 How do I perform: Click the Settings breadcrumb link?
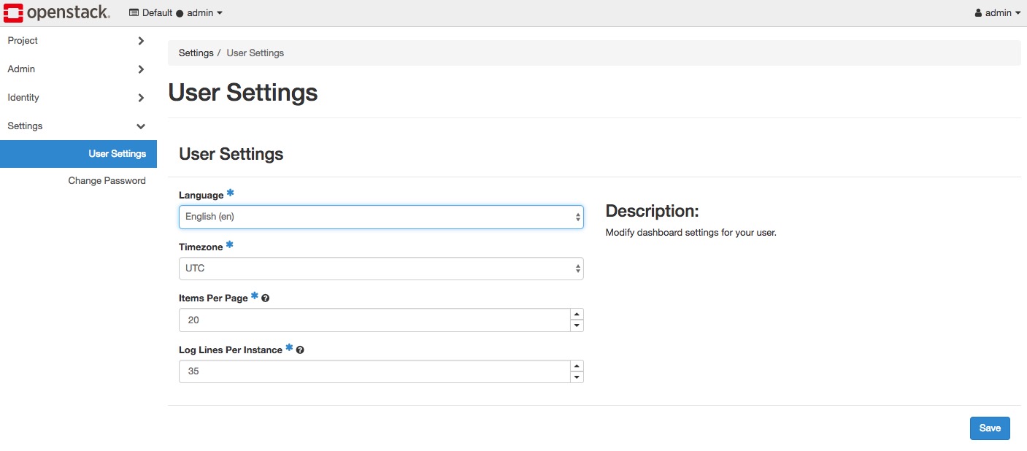[196, 53]
